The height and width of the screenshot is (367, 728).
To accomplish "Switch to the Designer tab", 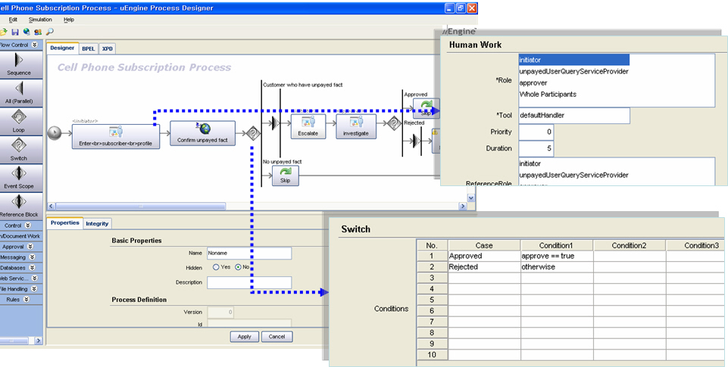I will [x=62, y=48].
